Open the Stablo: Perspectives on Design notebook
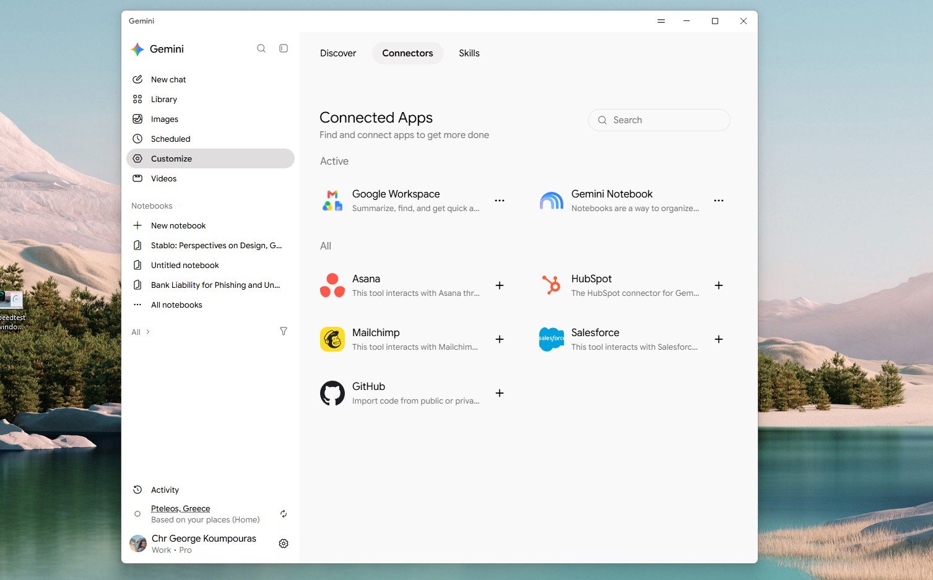The image size is (933, 580). click(210, 245)
